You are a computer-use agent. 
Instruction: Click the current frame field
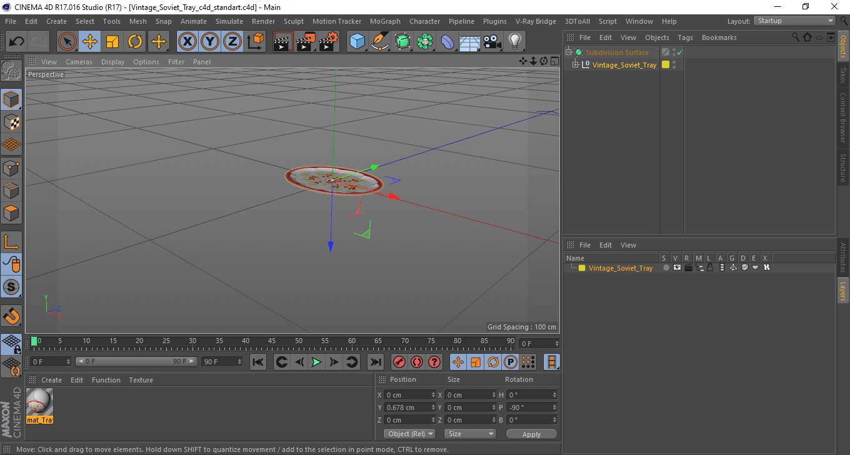(540, 343)
